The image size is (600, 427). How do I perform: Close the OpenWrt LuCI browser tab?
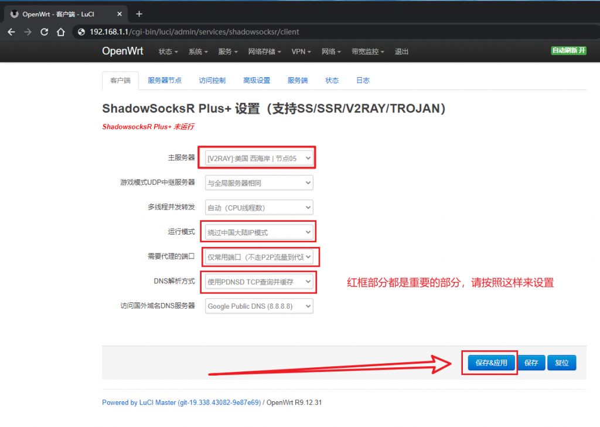coord(120,14)
